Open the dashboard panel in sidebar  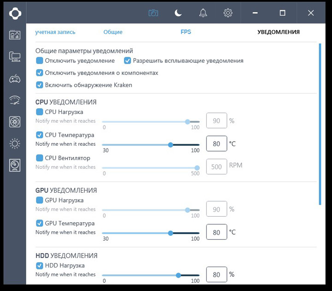point(15,35)
